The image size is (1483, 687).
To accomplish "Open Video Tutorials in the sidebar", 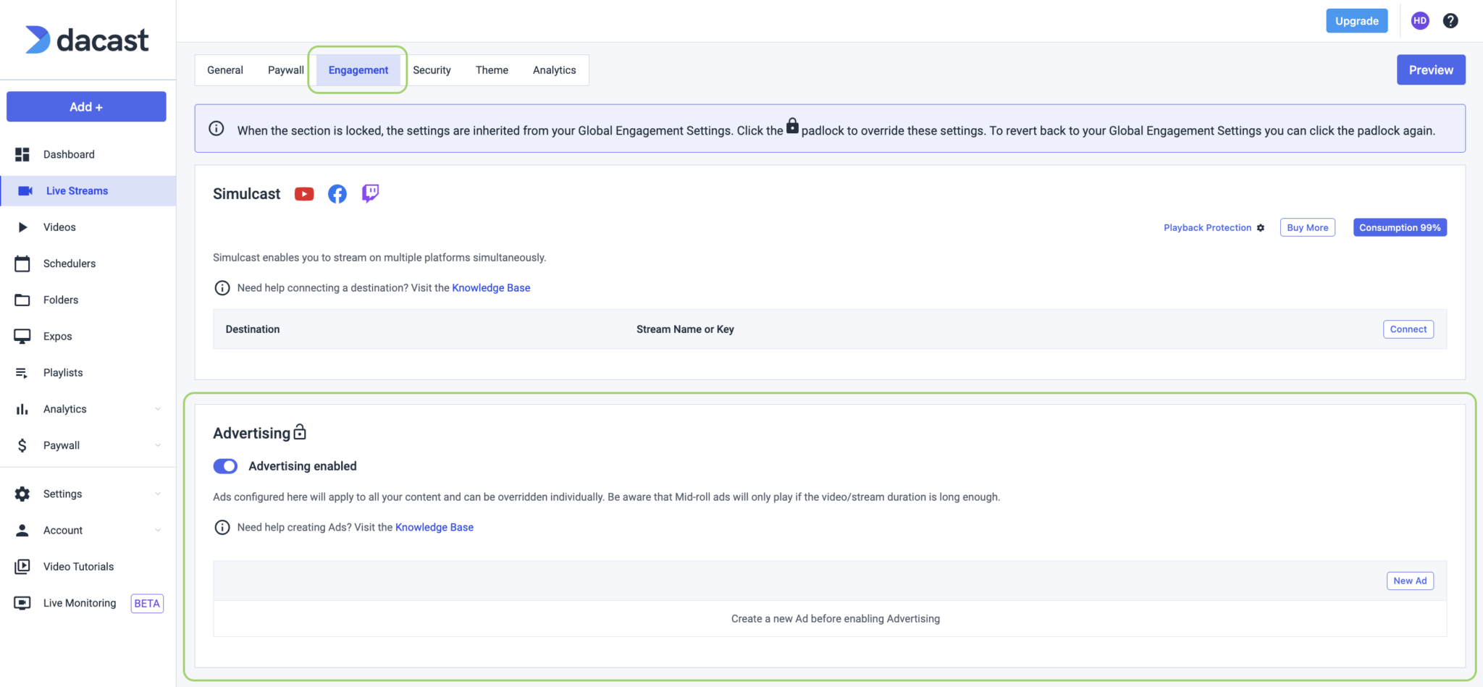I will (x=78, y=567).
